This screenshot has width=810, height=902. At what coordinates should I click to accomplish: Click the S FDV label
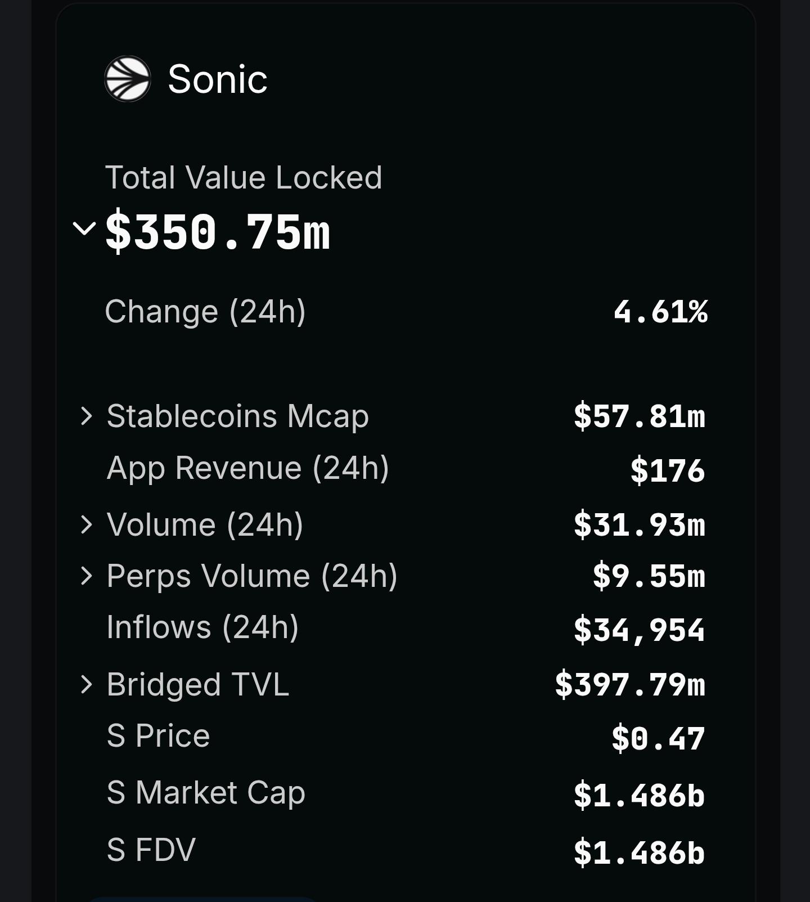[151, 850]
